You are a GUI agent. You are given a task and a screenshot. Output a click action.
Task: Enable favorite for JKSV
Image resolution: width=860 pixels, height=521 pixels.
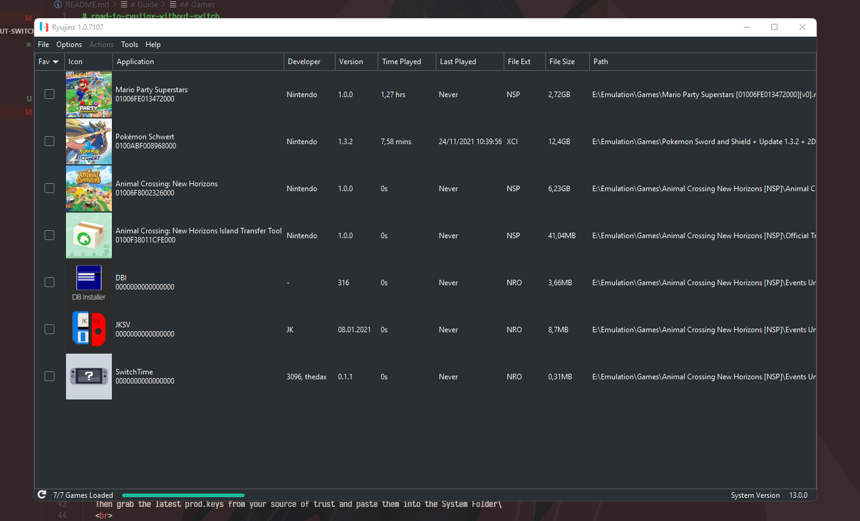click(50, 329)
